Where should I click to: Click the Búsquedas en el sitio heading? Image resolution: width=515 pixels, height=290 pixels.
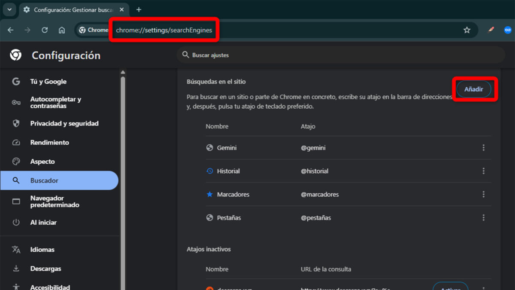tap(216, 82)
